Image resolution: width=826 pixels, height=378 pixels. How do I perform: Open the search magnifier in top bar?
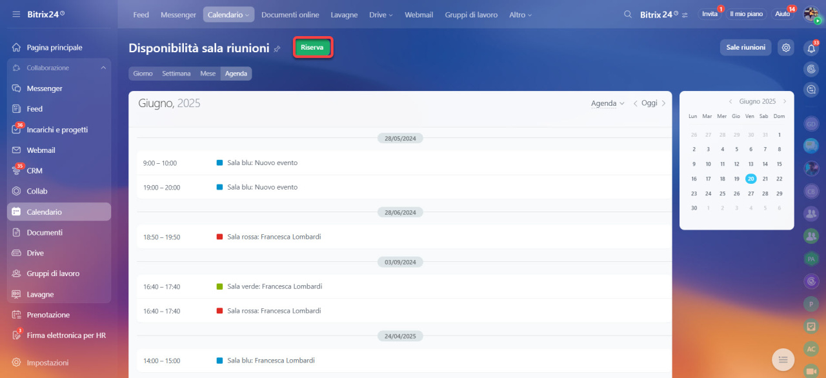(628, 14)
